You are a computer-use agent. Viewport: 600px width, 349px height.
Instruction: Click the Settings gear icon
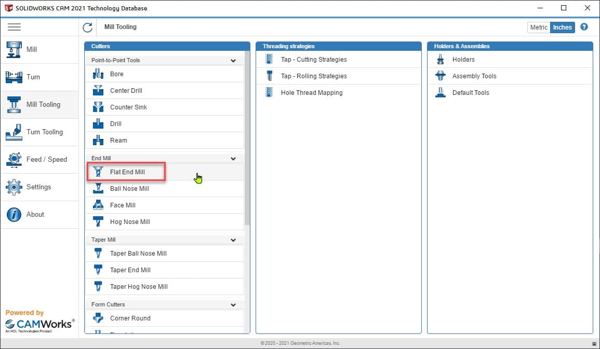tap(14, 187)
